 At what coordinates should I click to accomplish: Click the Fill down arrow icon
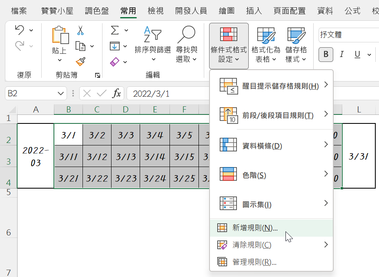[115, 46]
